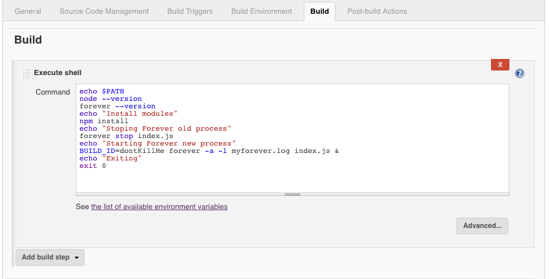The height and width of the screenshot is (279, 549).
Task: Click the Advanced... button
Action: click(482, 226)
